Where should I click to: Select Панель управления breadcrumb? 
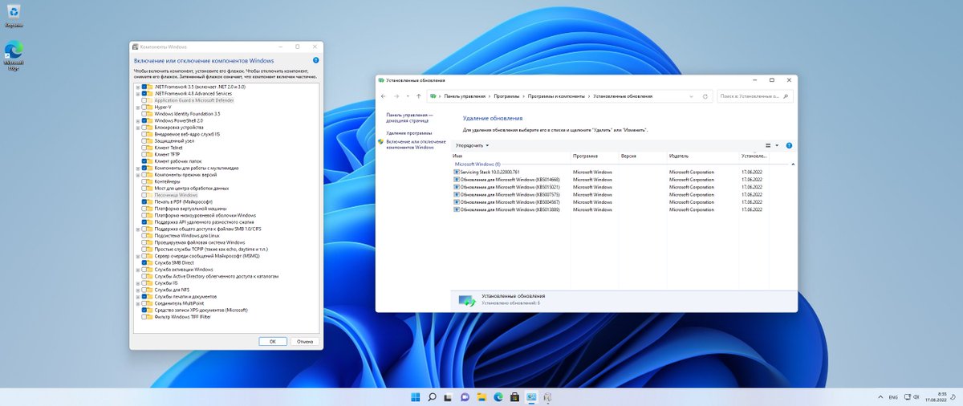click(466, 96)
